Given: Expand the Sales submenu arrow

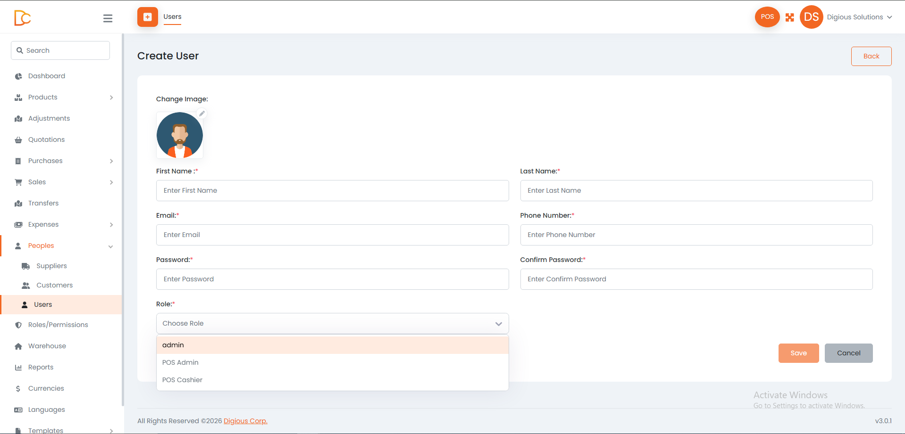Looking at the screenshot, I should (111, 182).
